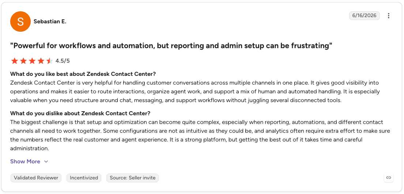Select the half-filled fifth star
Viewport: 404px width, 194px height.
(49, 61)
